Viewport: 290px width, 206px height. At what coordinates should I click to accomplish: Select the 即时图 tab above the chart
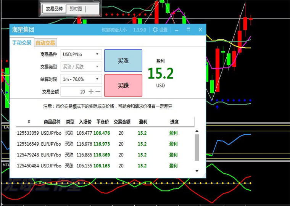(x=76, y=9)
